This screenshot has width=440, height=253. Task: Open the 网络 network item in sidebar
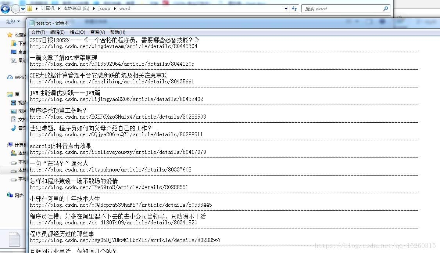click(15, 195)
